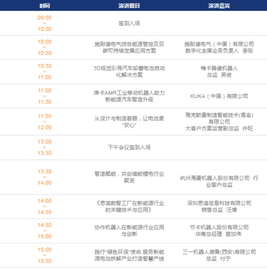Select the 14:30~15:00 time cell

pyautogui.click(x=45, y=231)
